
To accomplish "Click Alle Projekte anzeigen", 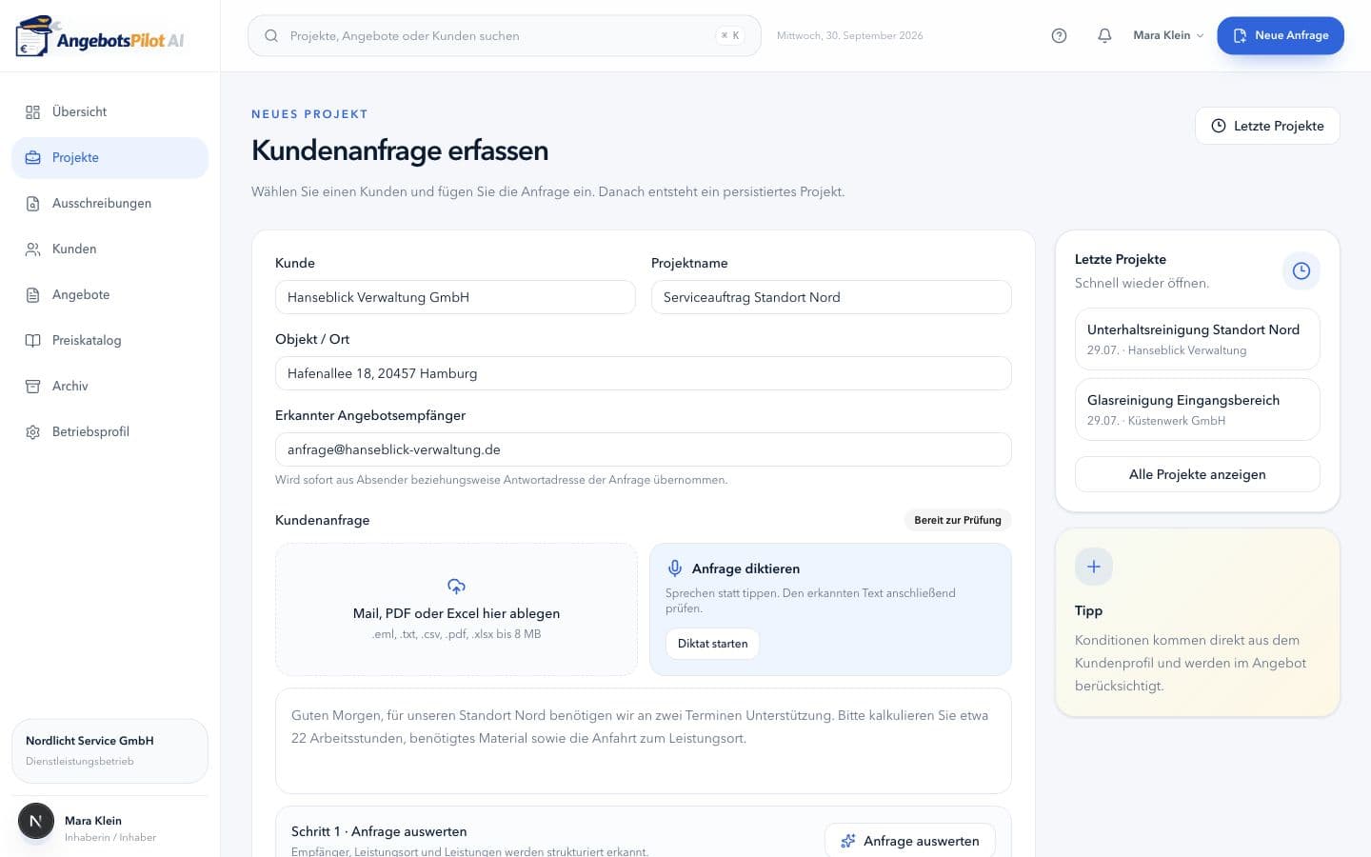I will 1197,474.
